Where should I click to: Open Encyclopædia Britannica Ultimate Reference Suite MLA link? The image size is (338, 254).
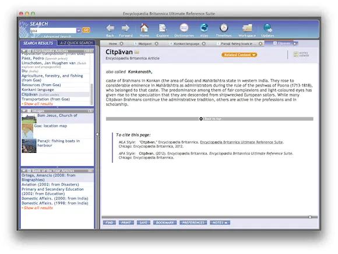tap(241, 142)
